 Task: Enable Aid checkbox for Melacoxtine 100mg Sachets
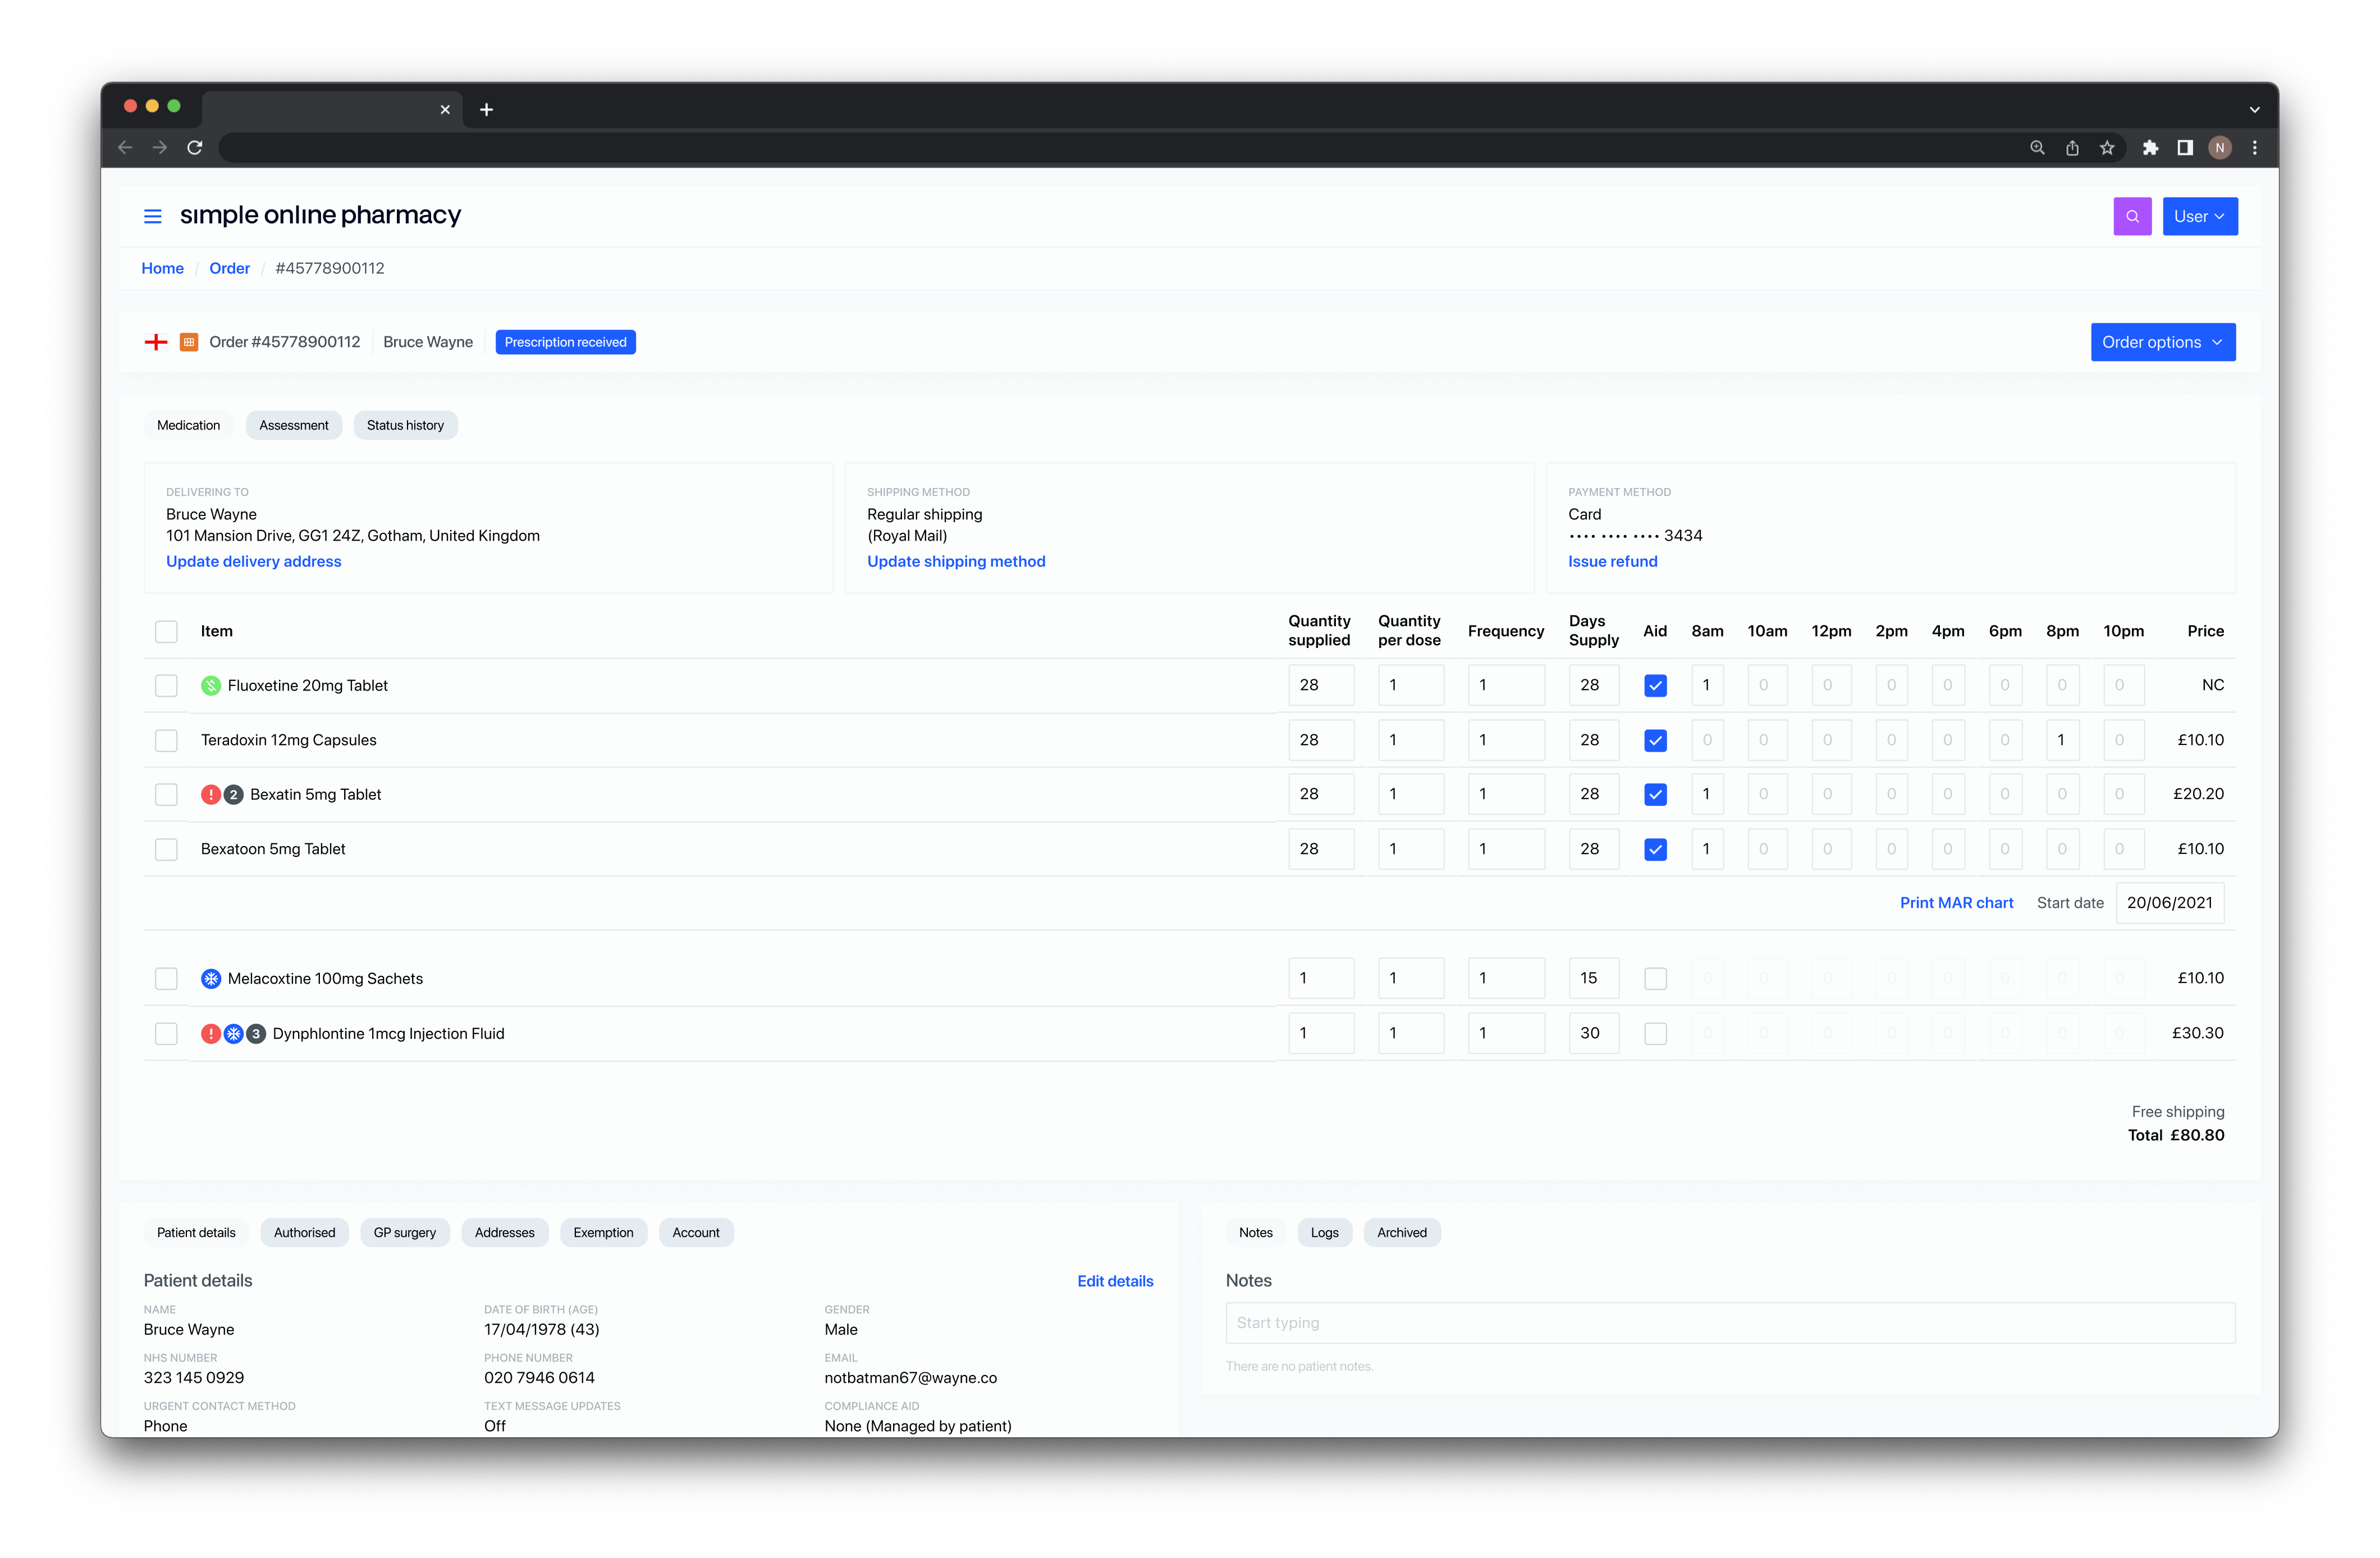[x=1655, y=978]
